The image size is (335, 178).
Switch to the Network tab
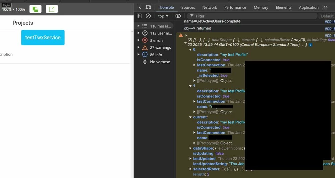210,7
